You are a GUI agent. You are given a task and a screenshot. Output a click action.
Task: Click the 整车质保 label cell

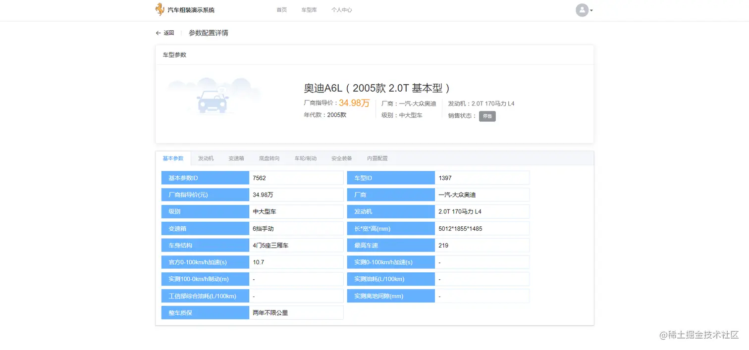(205, 313)
